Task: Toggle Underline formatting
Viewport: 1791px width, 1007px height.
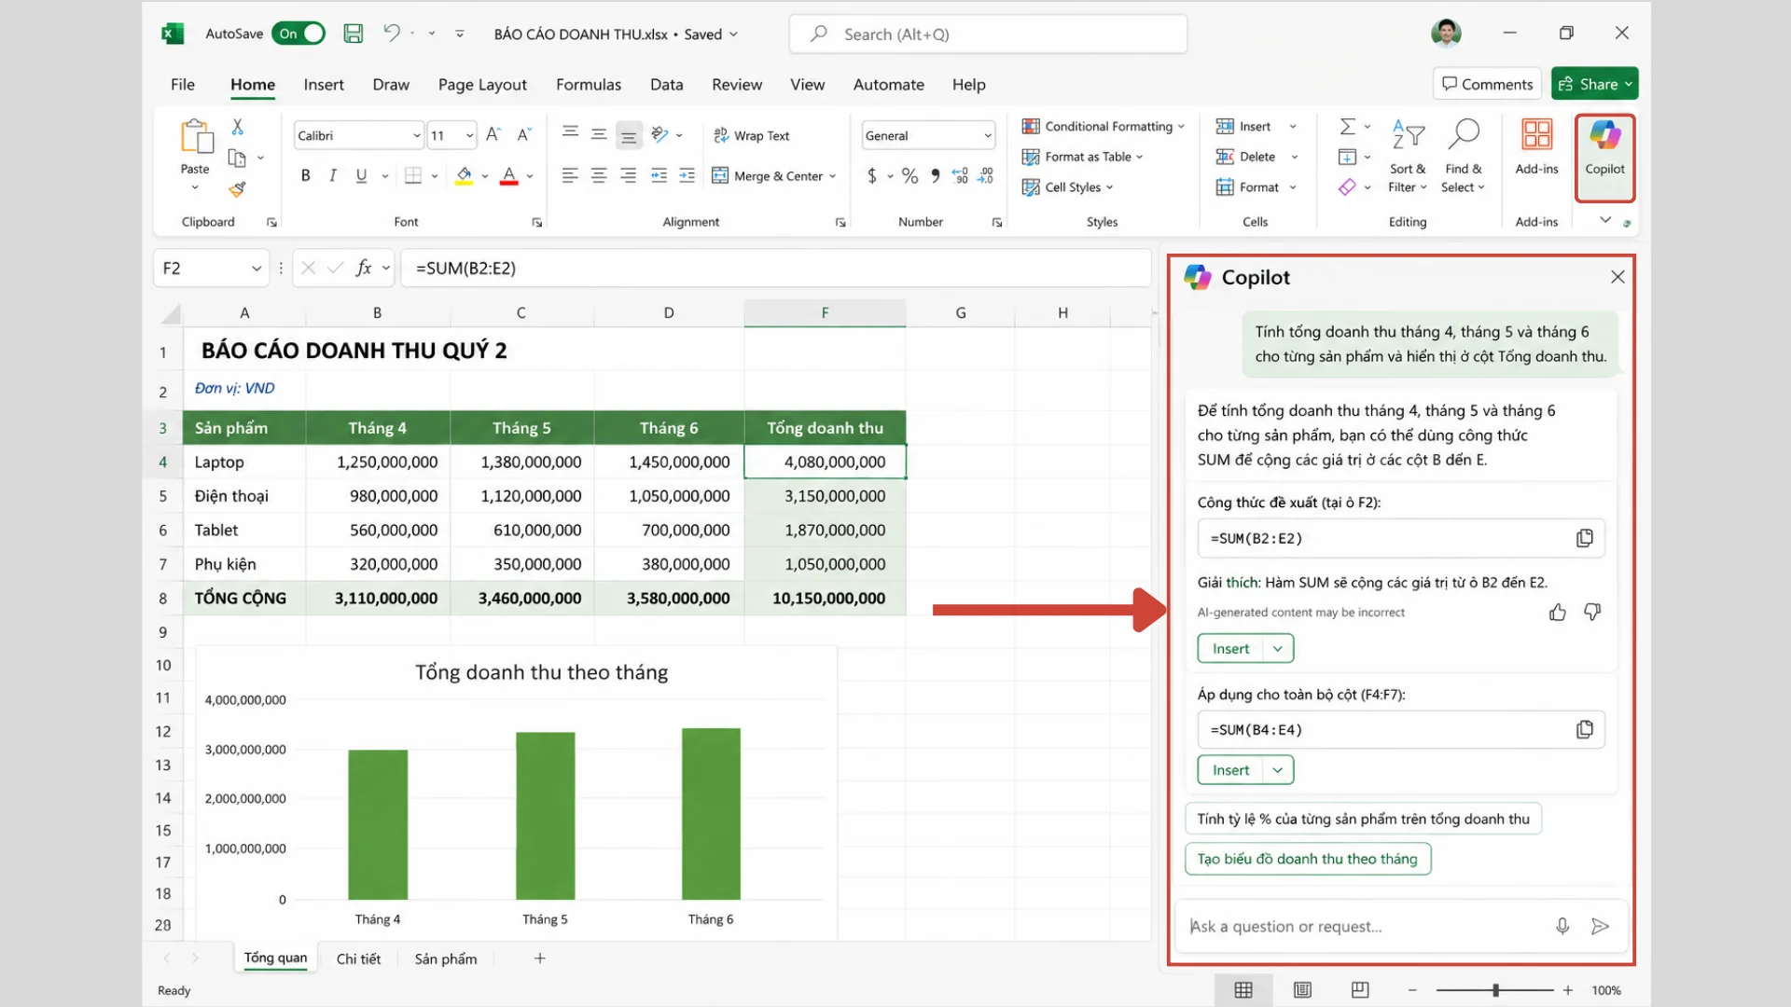Action: [x=361, y=175]
